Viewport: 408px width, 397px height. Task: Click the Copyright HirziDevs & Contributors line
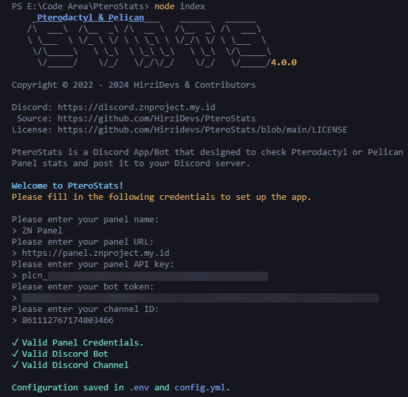pos(133,84)
